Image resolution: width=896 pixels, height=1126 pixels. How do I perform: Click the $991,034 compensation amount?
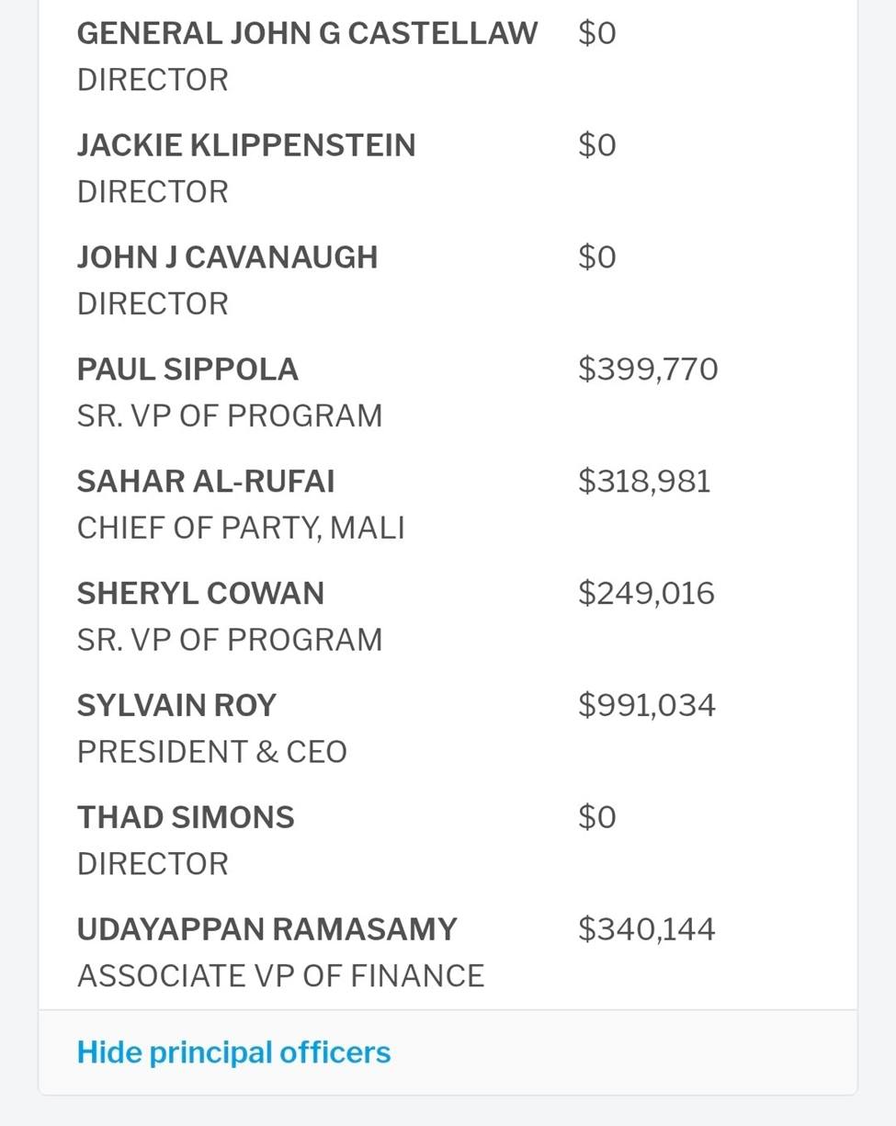click(646, 706)
